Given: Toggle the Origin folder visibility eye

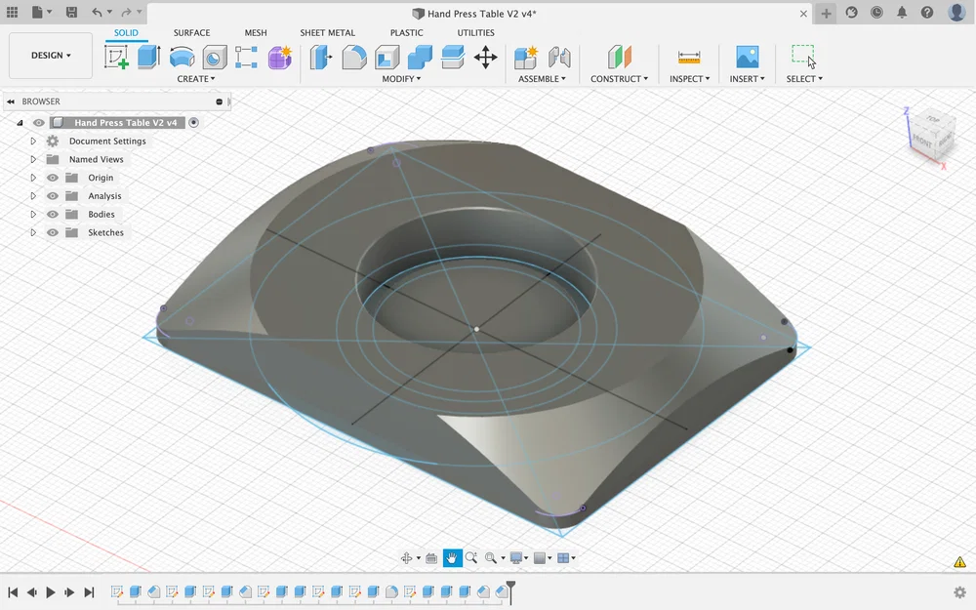Looking at the screenshot, I should click(53, 178).
